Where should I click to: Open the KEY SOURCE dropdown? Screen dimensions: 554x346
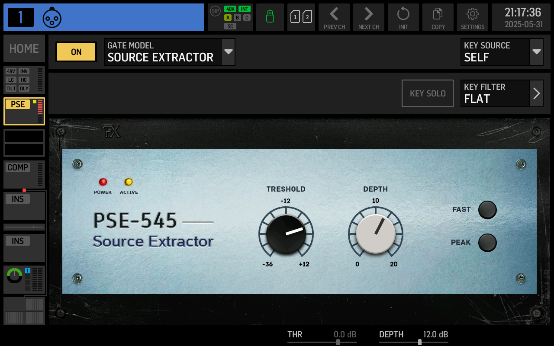[x=502, y=51]
